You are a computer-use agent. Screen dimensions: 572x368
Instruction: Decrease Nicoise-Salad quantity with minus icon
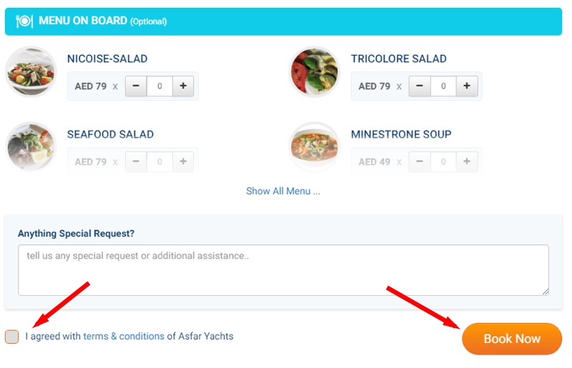pyautogui.click(x=136, y=86)
